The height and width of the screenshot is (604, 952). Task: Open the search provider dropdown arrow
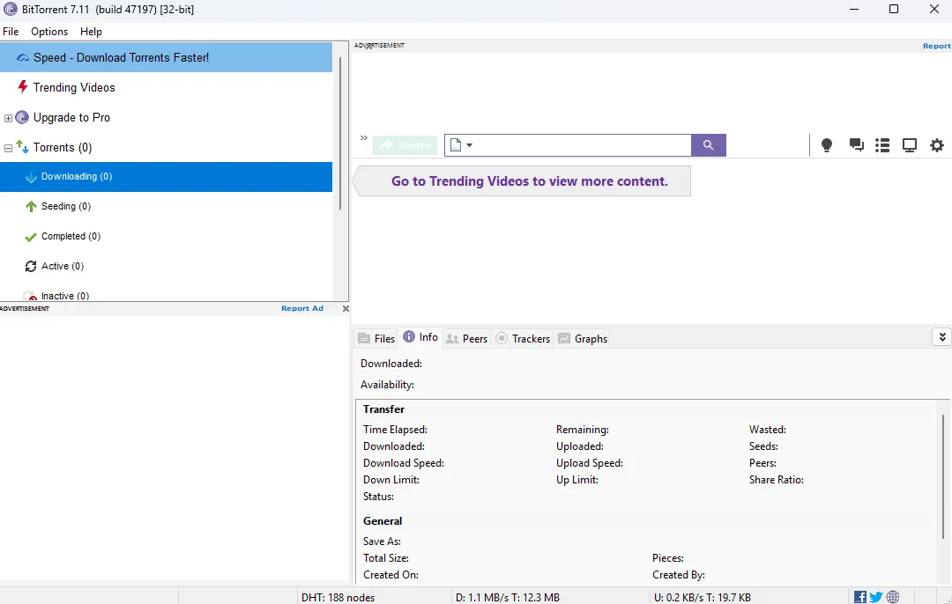(x=470, y=146)
